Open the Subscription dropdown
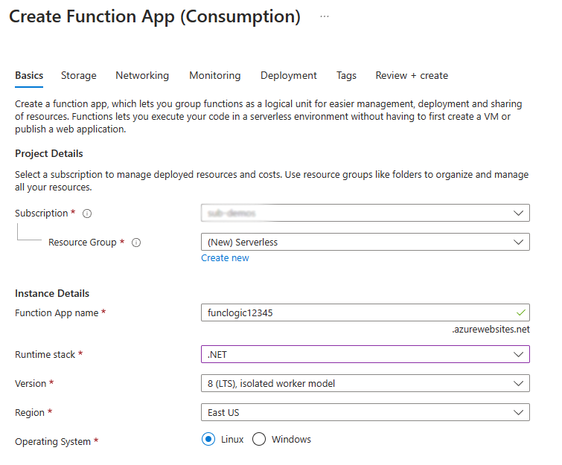562x465 pixels. [365, 213]
